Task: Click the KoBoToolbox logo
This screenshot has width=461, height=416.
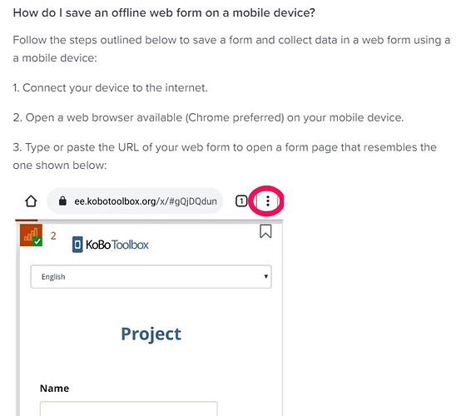Action: click(110, 245)
